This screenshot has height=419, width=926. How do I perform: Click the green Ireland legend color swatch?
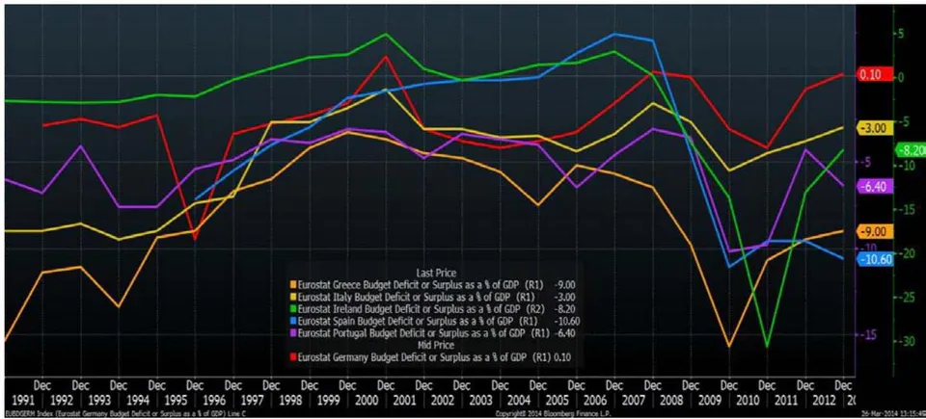pos(294,308)
